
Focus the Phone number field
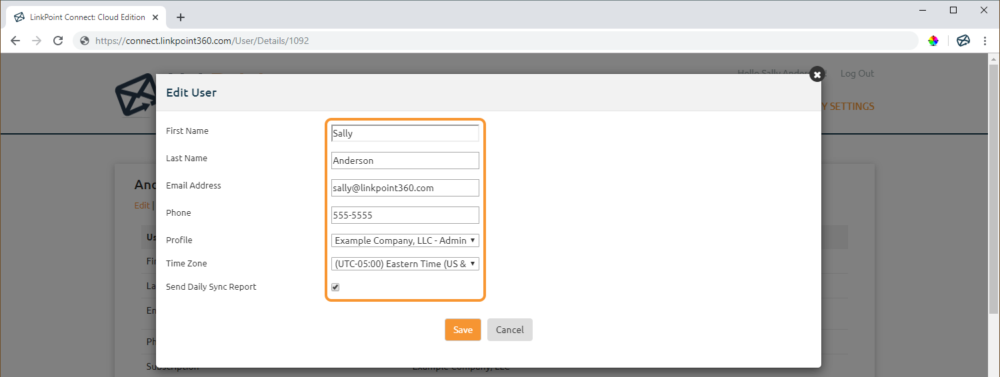(x=405, y=215)
